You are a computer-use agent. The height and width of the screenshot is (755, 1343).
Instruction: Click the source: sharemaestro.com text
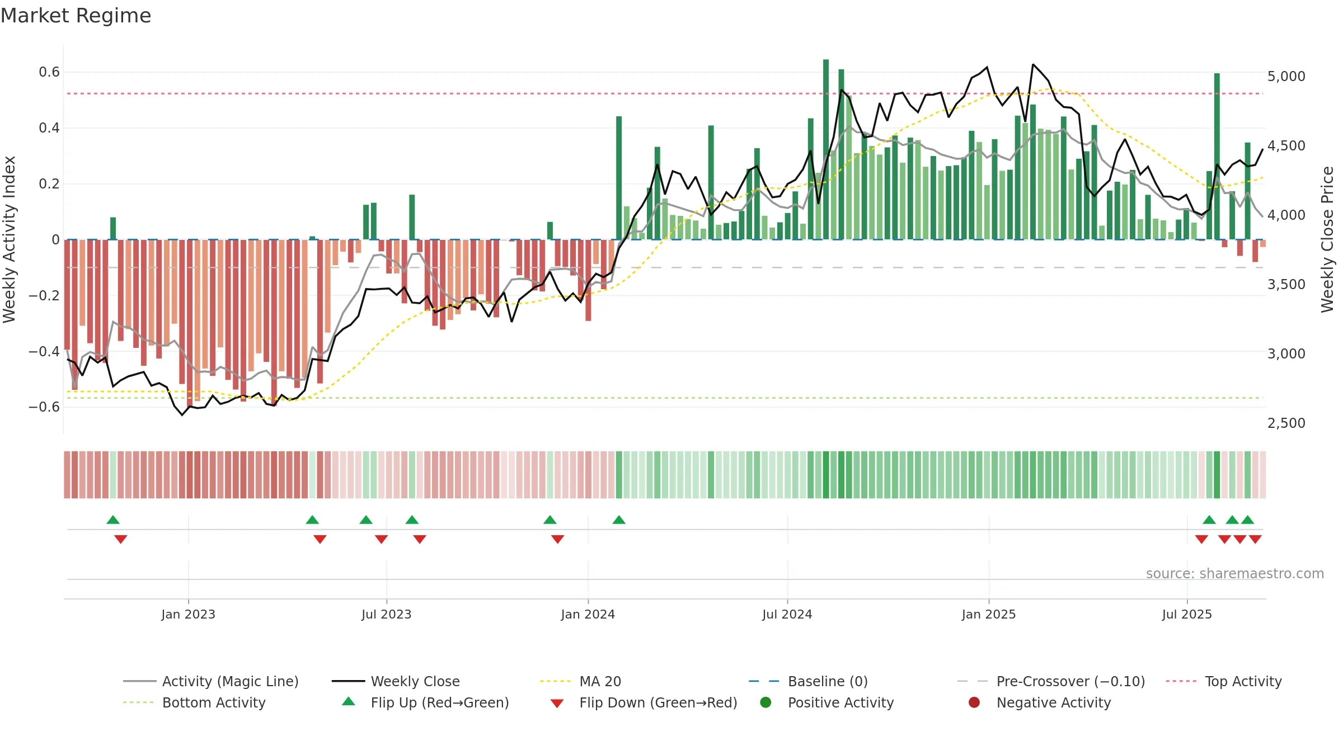[1235, 573]
